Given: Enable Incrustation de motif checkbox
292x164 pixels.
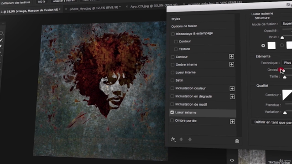Looking at the screenshot, I should (x=172, y=104).
